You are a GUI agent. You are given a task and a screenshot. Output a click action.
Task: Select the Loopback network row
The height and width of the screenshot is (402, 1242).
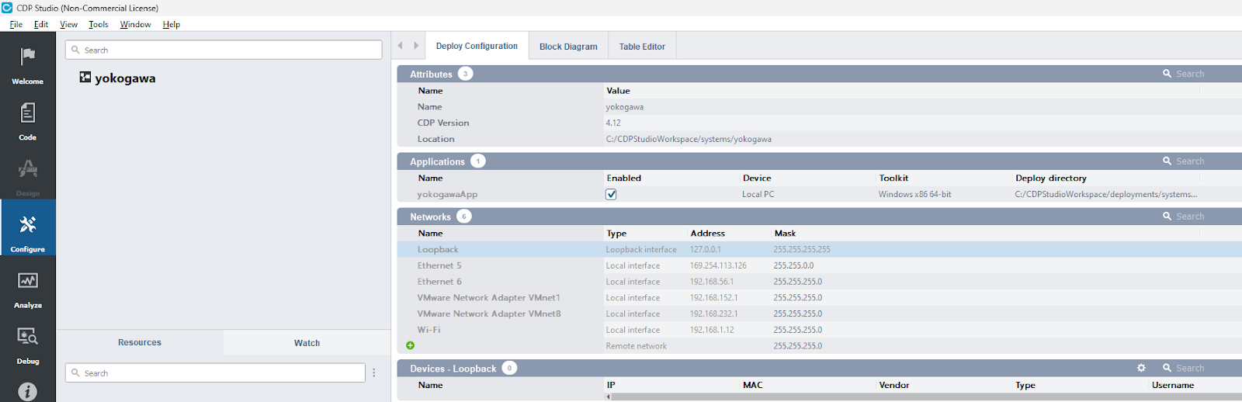click(x=819, y=249)
